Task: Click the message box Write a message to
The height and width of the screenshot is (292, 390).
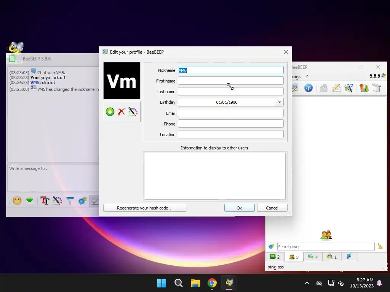Action: coord(53,178)
